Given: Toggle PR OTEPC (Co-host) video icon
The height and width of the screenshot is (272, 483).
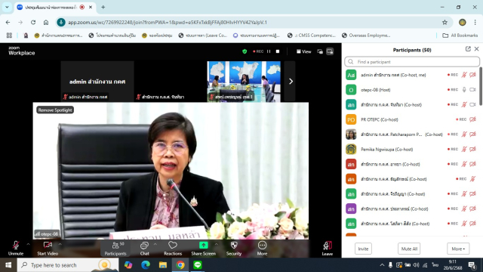Looking at the screenshot, I should (x=472, y=119).
